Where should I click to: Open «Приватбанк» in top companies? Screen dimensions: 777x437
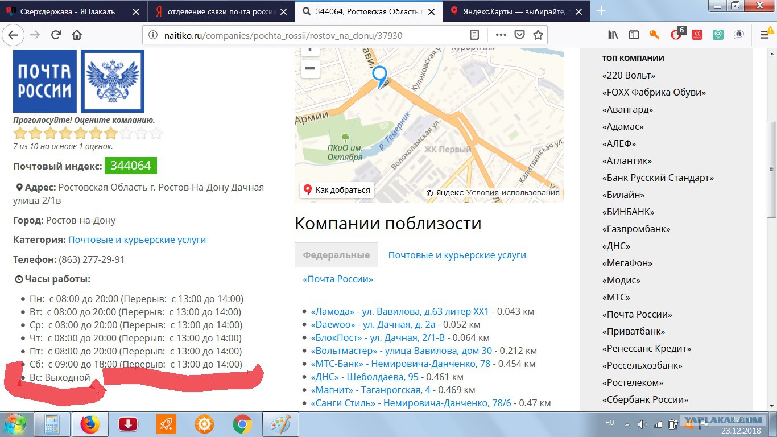point(634,331)
